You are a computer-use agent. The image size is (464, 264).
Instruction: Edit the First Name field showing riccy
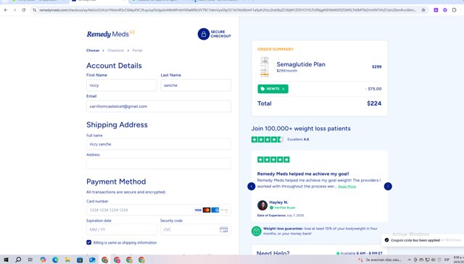[121, 85]
